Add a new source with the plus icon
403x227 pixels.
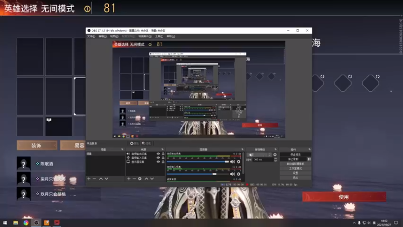129,179
